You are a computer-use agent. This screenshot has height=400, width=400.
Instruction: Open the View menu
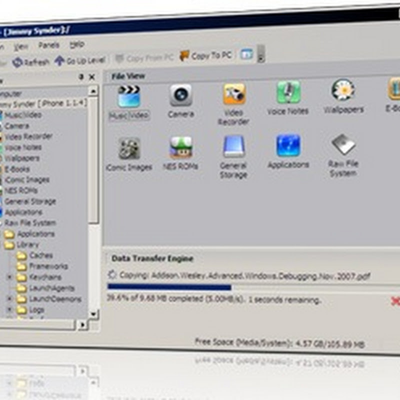pyautogui.click(x=21, y=46)
